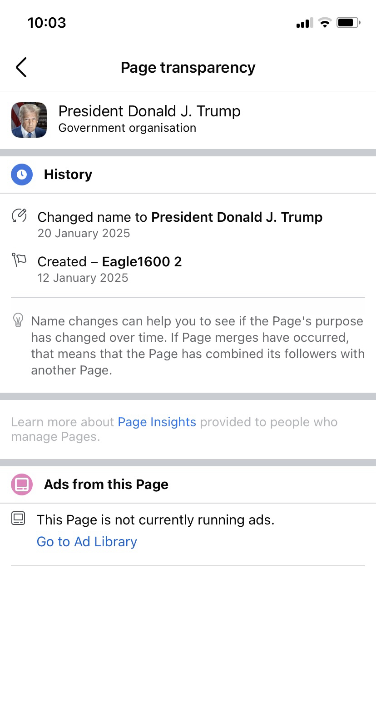Tap the cellular signal bars icon
Screen dimensions: 376x724
[305, 23]
